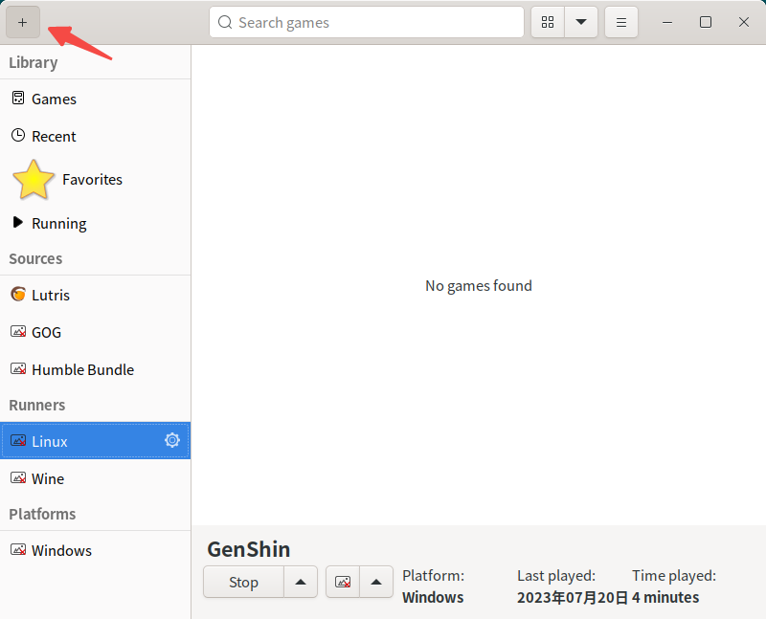This screenshot has height=619, width=766.
Task: Select the Linux runner
Action: tap(95, 441)
